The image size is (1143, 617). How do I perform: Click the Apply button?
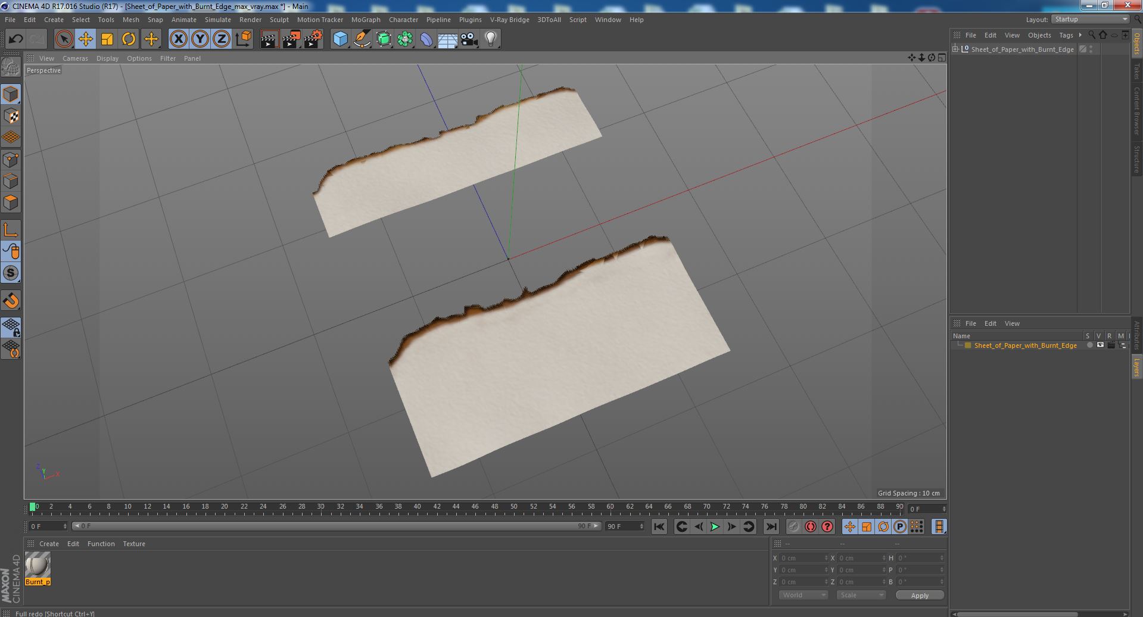920,595
